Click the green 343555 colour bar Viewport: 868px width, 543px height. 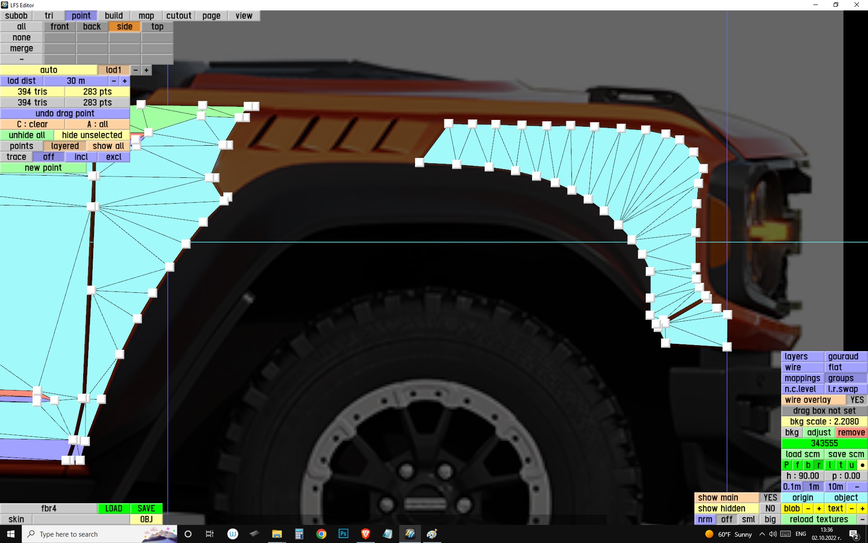(824, 443)
